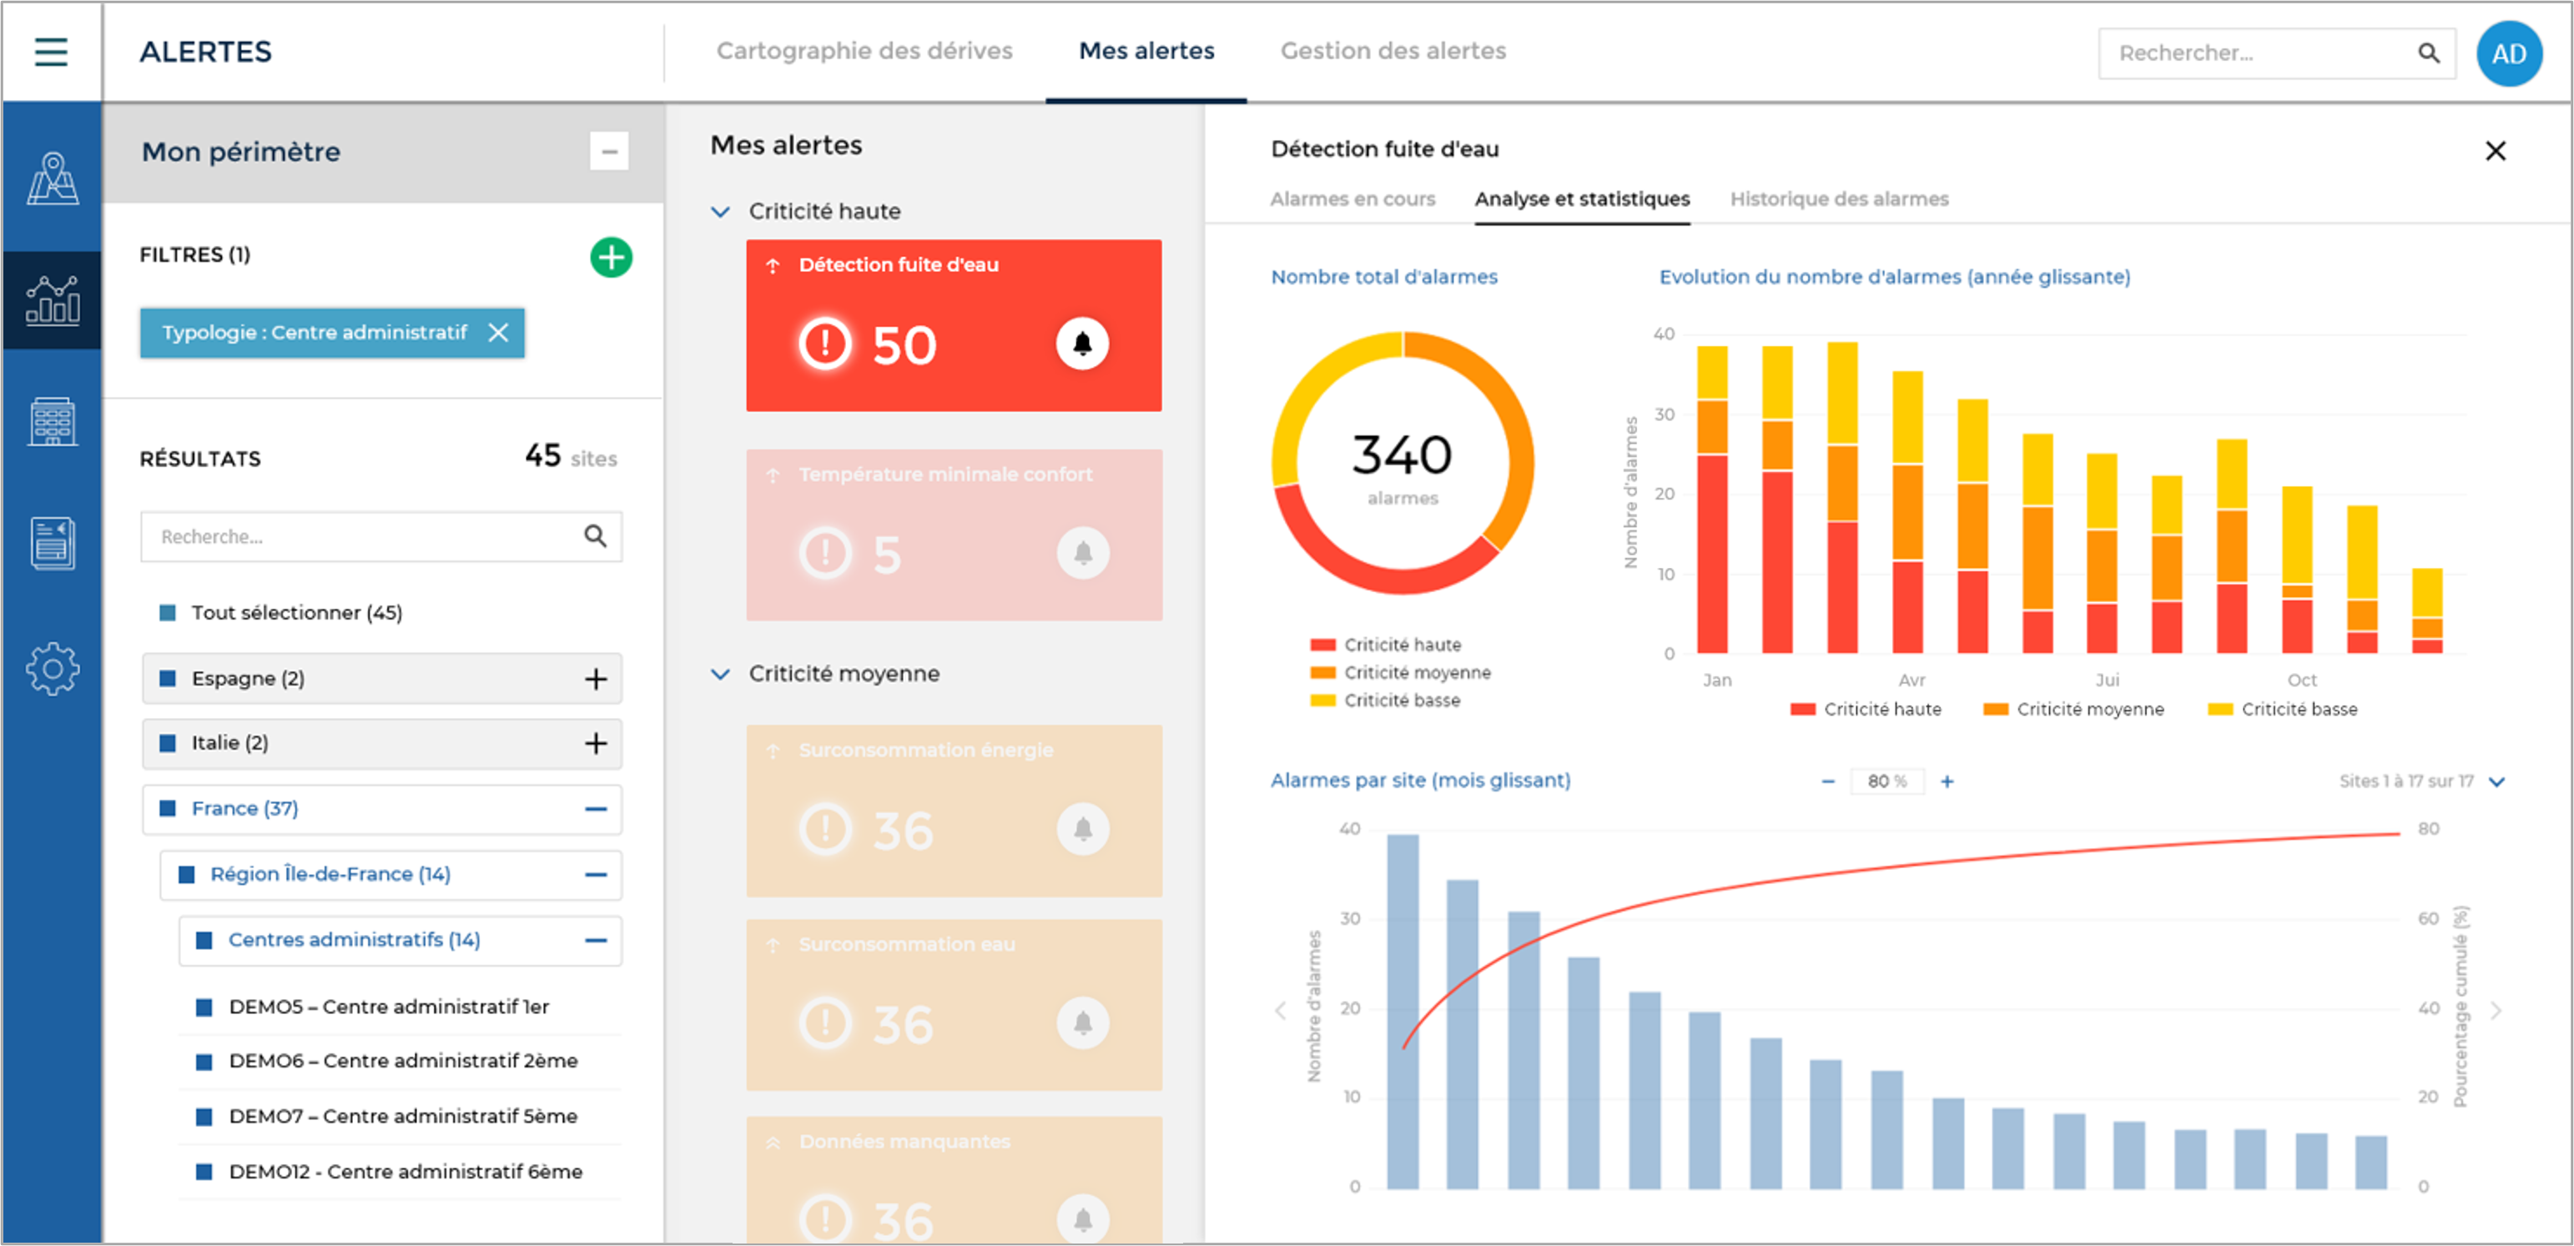Click the Recherche... sites search field
Image resolution: width=2574 pixels, height=1246 pixels.
point(380,536)
